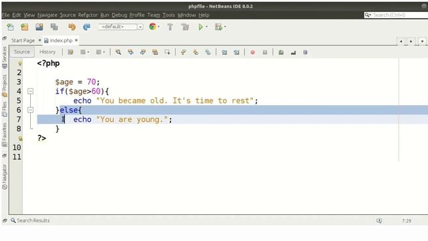Click the Find Next Occurrence icon
This screenshot has width=428, height=241.
point(142,52)
